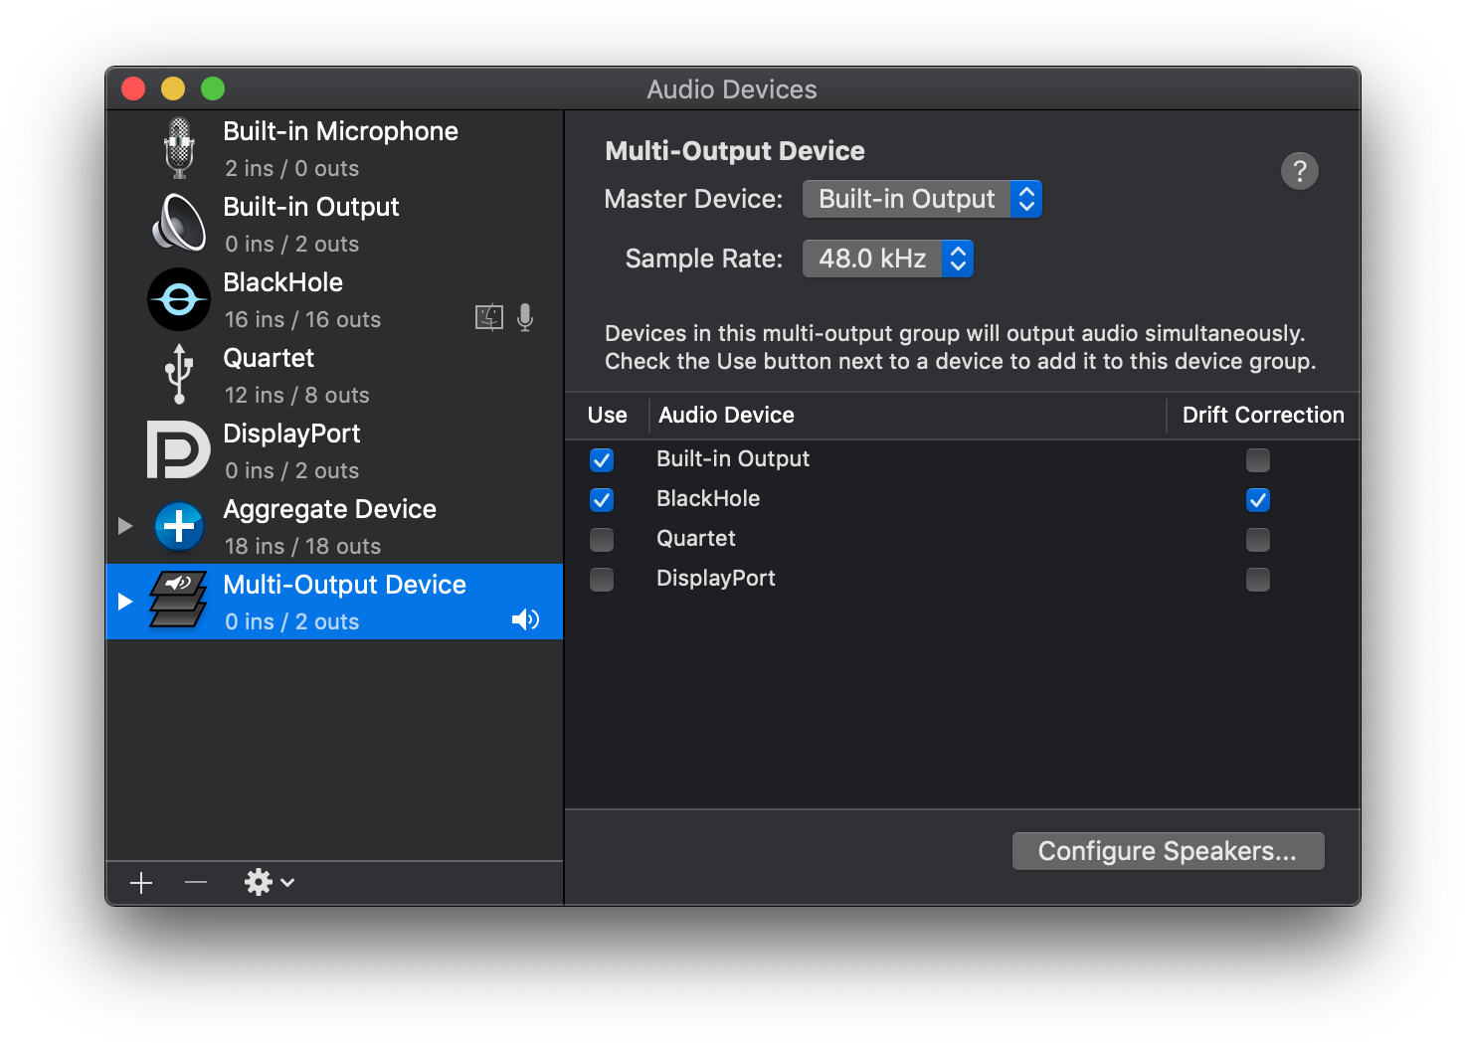This screenshot has height=1043, width=1465.
Task: Select the BlackHole device row name
Action: pos(283,282)
